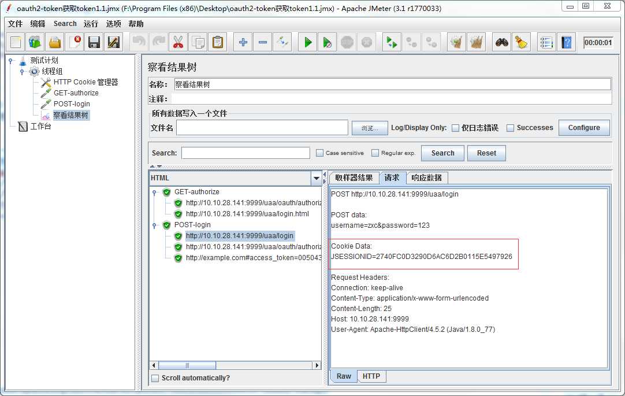The image size is (625, 396).
Task: Click the results scrollbar left arrow
Action: (154, 365)
